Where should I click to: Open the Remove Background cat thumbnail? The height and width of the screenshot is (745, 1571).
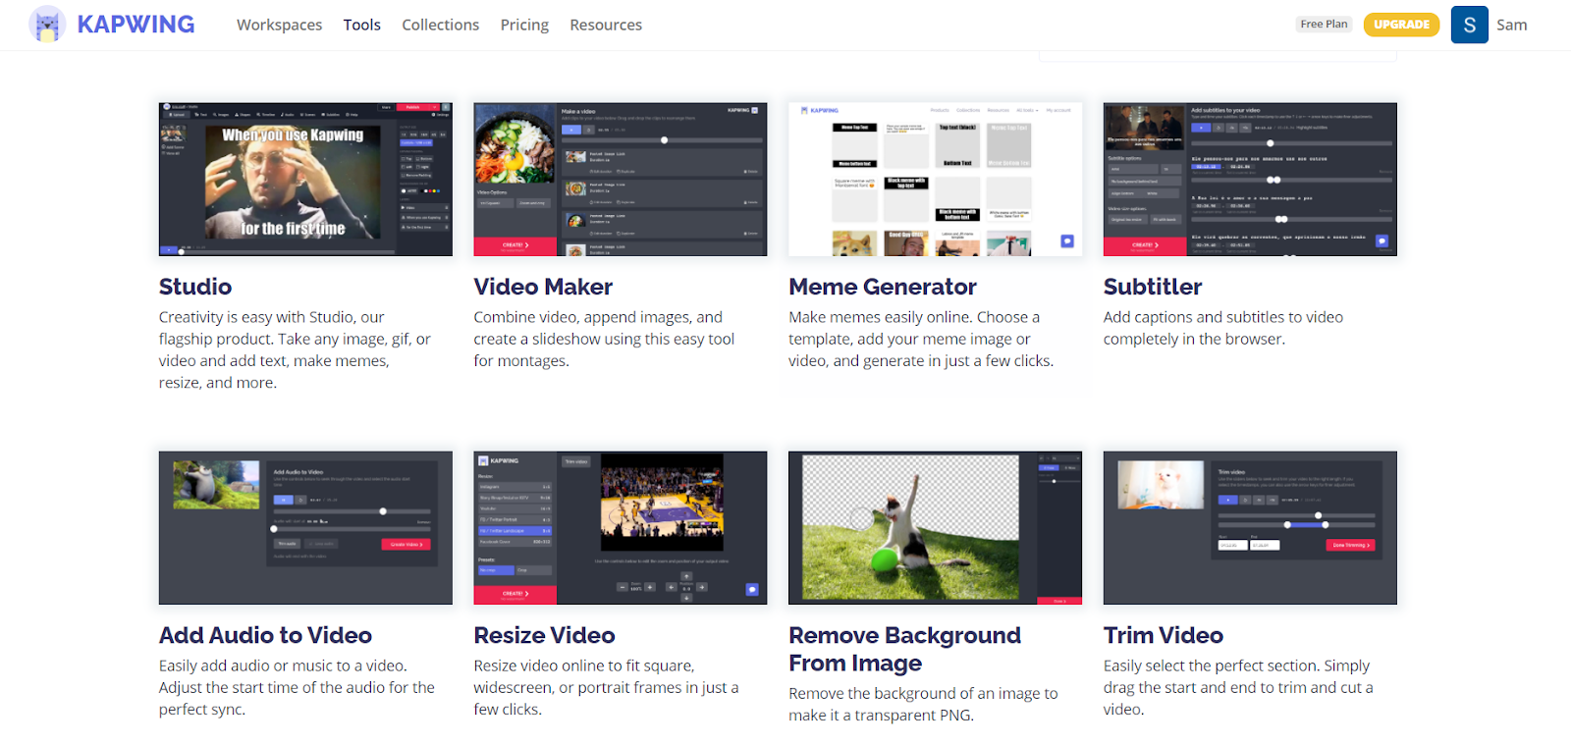point(936,528)
